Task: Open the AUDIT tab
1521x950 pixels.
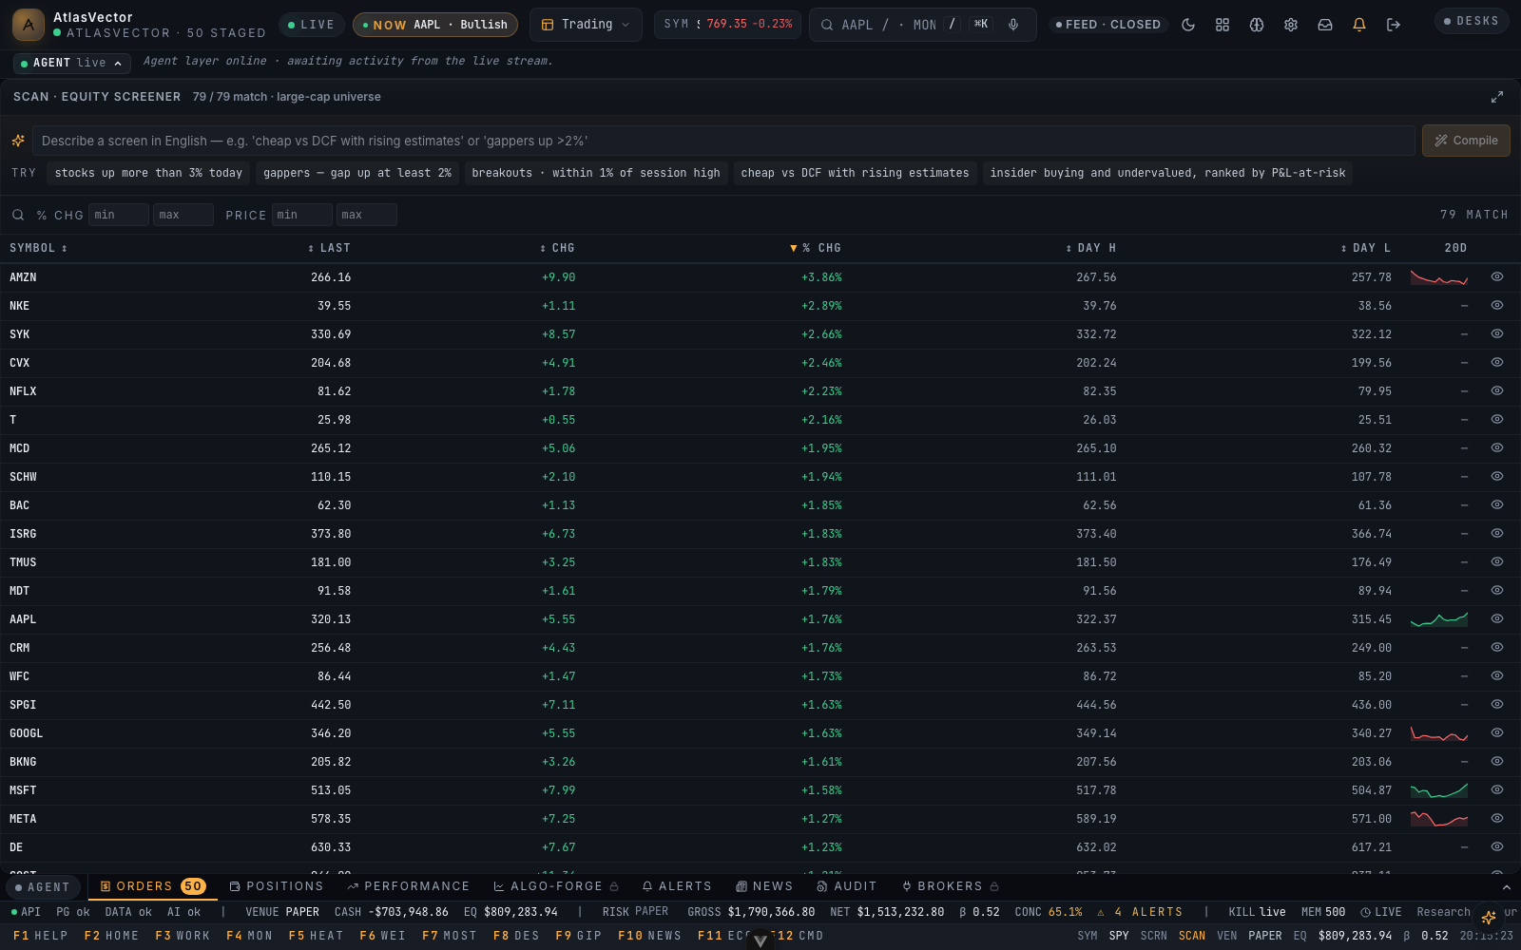Action: [x=847, y=886]
